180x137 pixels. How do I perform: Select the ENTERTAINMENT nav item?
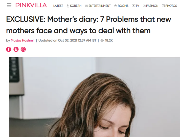click(100, 6)
